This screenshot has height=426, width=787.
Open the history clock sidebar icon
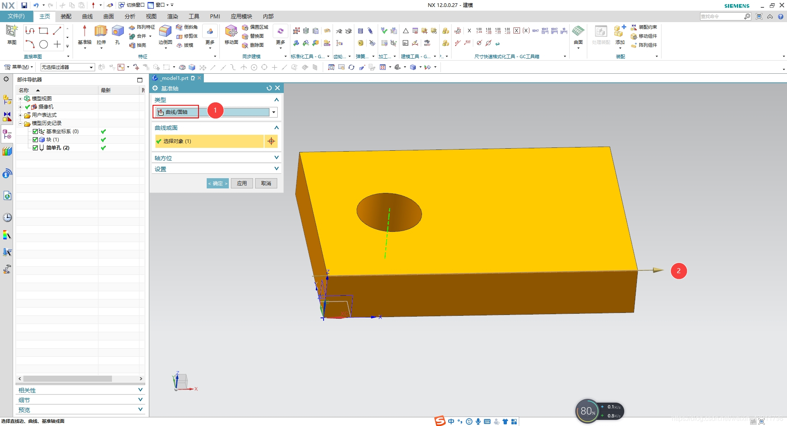click(7, 217)
